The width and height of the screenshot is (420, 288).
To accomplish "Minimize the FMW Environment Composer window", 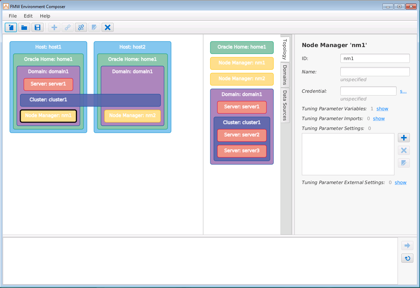I will point(388,6).
